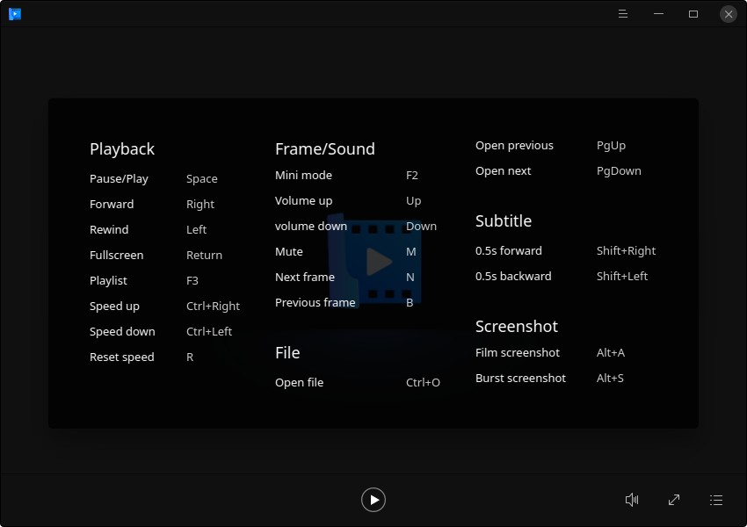Click the Deepin Movie app logo

[x=15, y=14]
